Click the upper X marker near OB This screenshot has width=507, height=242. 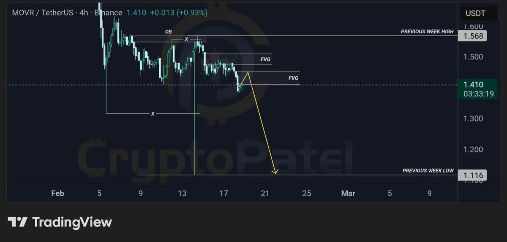(x=186, y=39)
